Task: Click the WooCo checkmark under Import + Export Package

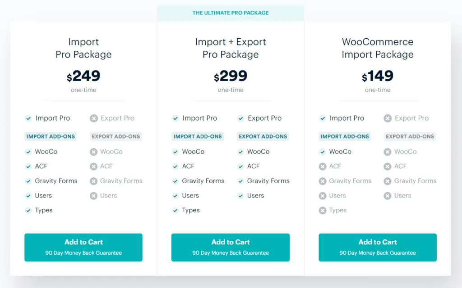Action: (x=175, y=152)
